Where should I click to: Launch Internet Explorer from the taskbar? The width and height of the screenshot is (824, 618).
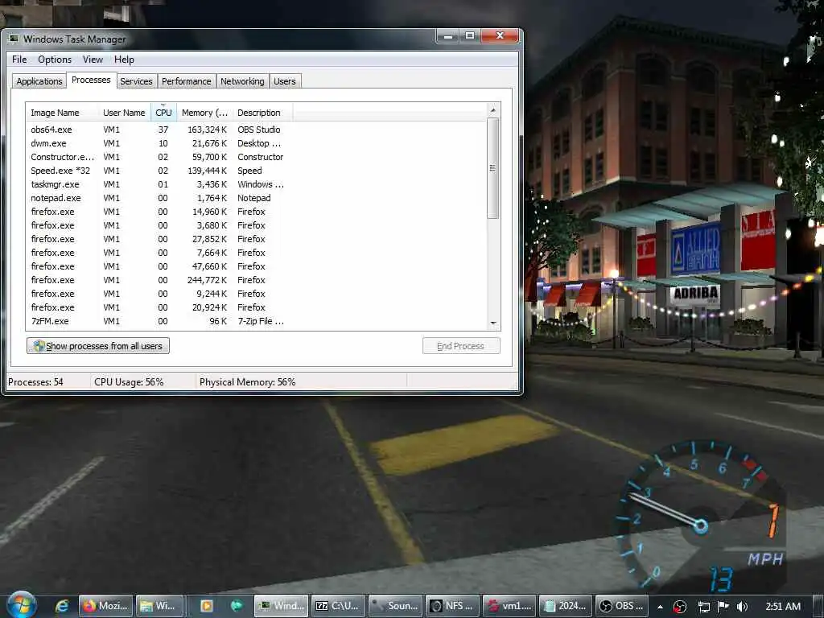(x=62, y=606)
